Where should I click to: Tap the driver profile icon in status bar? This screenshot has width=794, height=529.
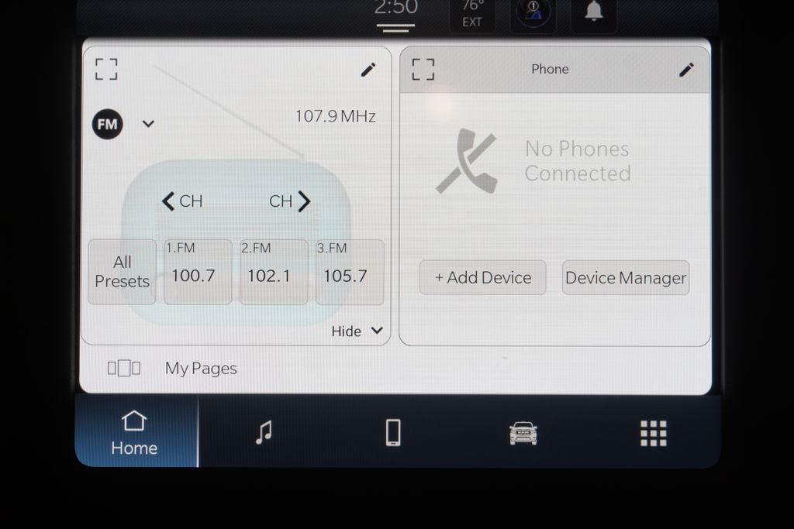[x=533, y=12]
